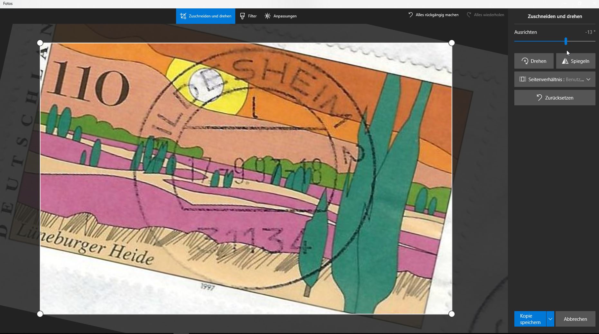Image resolution: width=599 pixels, height=334 pixels.
Task: Select the bottom-right crop handle
Action: 452,314
